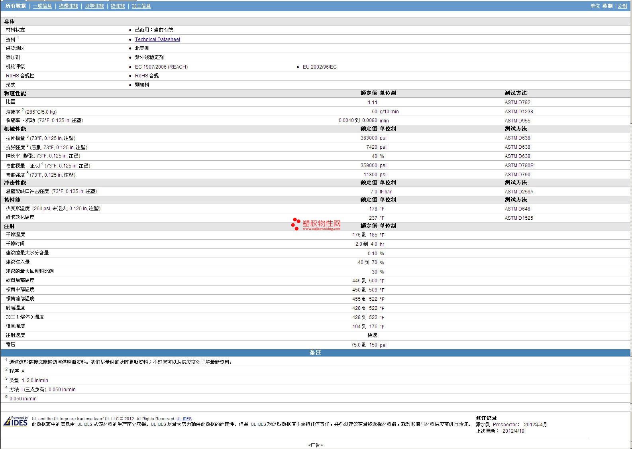Click the EC 1907/2006 (REACH) entry
This screenshot has height=449, width=632.
tap(161, 67)
